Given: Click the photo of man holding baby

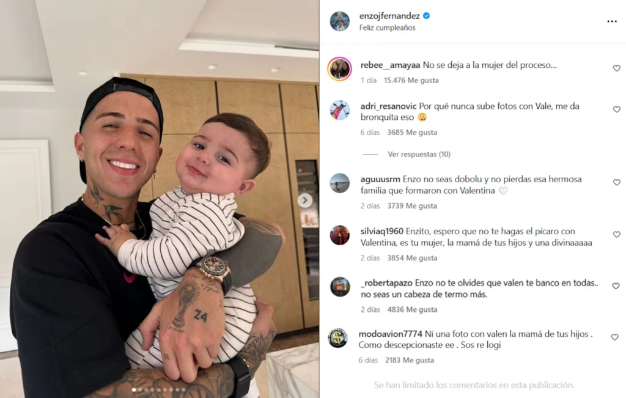Looking at the screenshot, I should (160, 199).
